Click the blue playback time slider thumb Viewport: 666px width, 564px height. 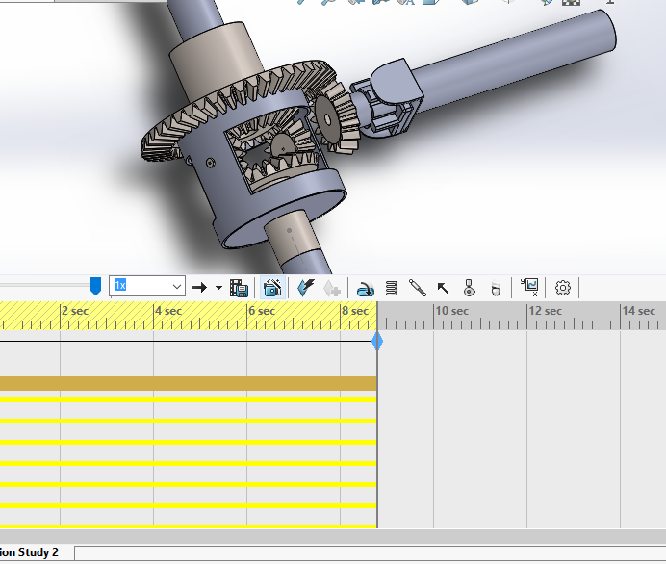[x=96, y=286]
